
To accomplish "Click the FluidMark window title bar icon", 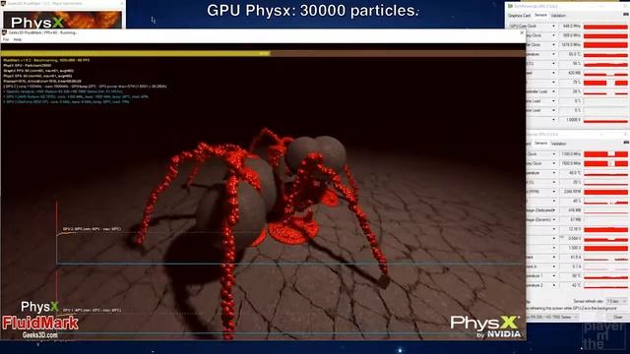I will [4, 32].
